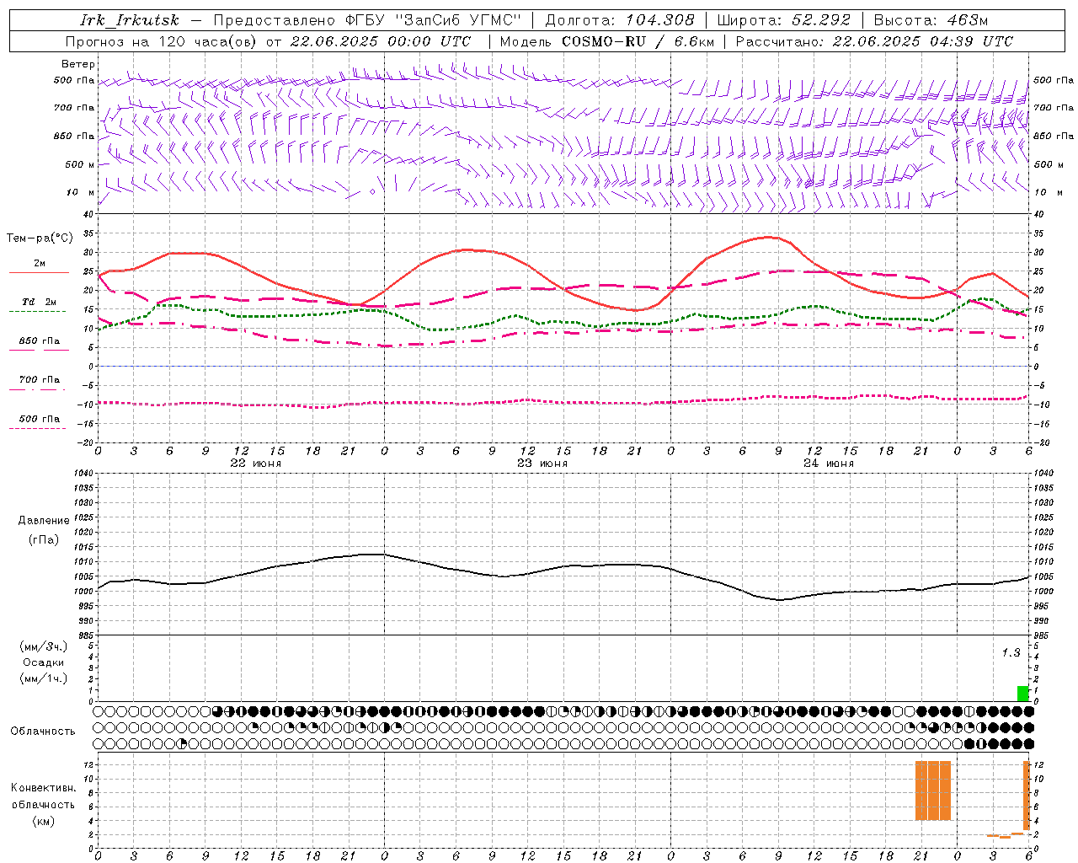Screen dimensions: 1078x863
Task: Click the "(мм/3ч.)" precipitation unit label
Action: pos(44,646)
